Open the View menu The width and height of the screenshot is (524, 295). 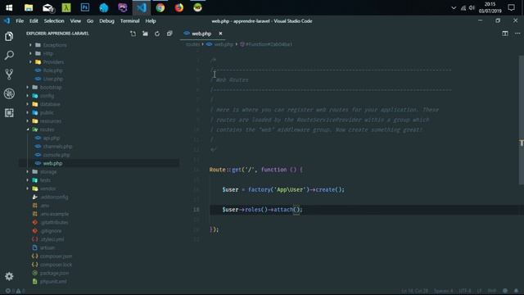coord(75,20)
